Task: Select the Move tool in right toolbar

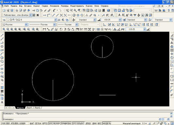Action: (172, 54)
